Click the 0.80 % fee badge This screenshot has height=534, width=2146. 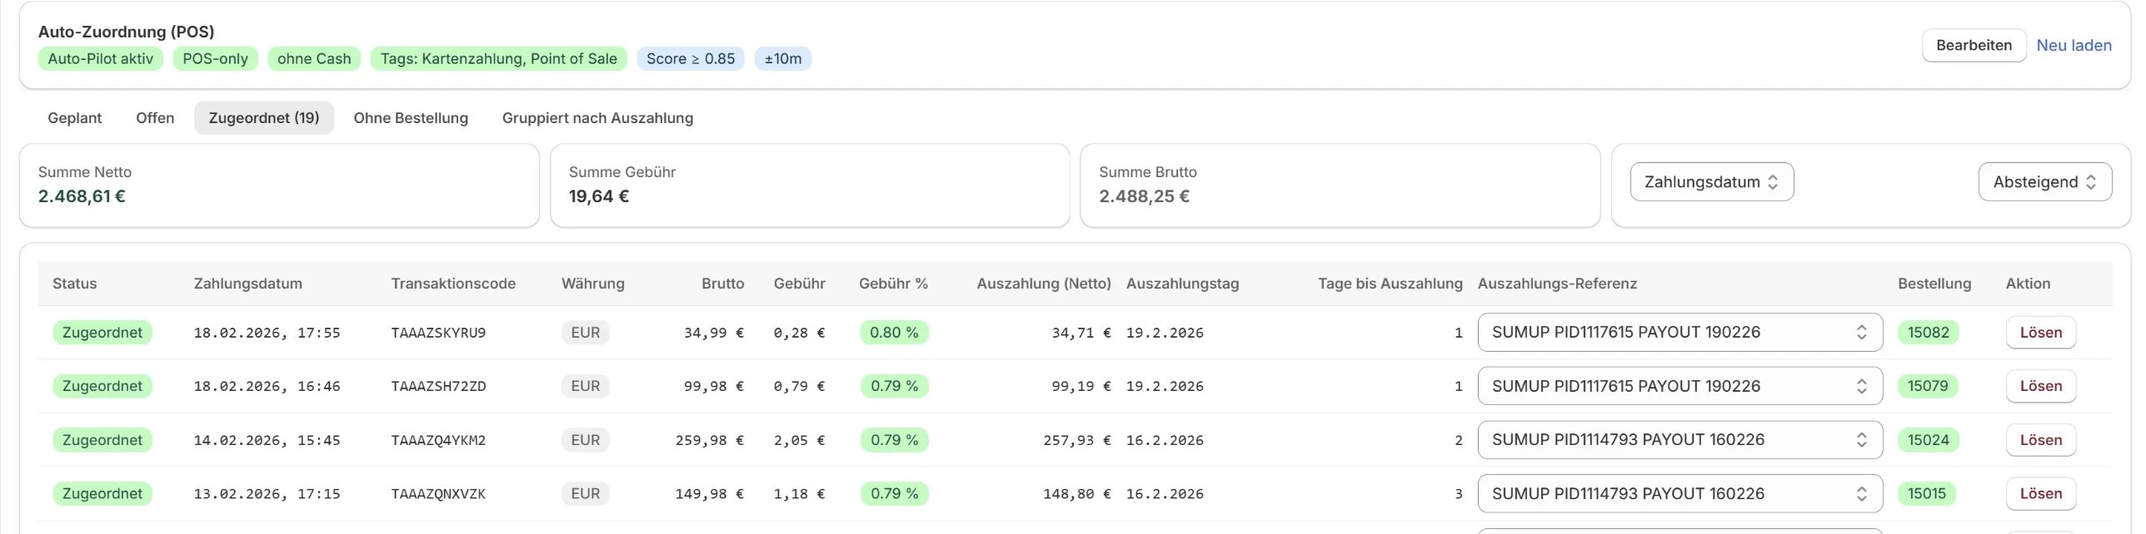pos(894,333)
